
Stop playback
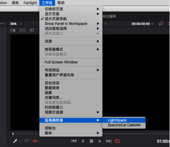coord(91,141)
